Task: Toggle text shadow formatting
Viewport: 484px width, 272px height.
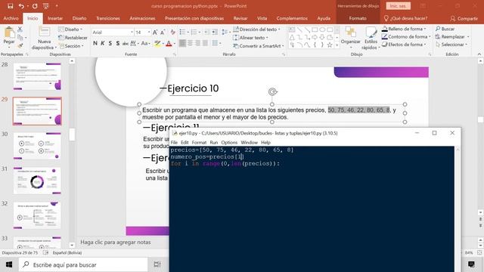Action: click(x=118, y=44)
